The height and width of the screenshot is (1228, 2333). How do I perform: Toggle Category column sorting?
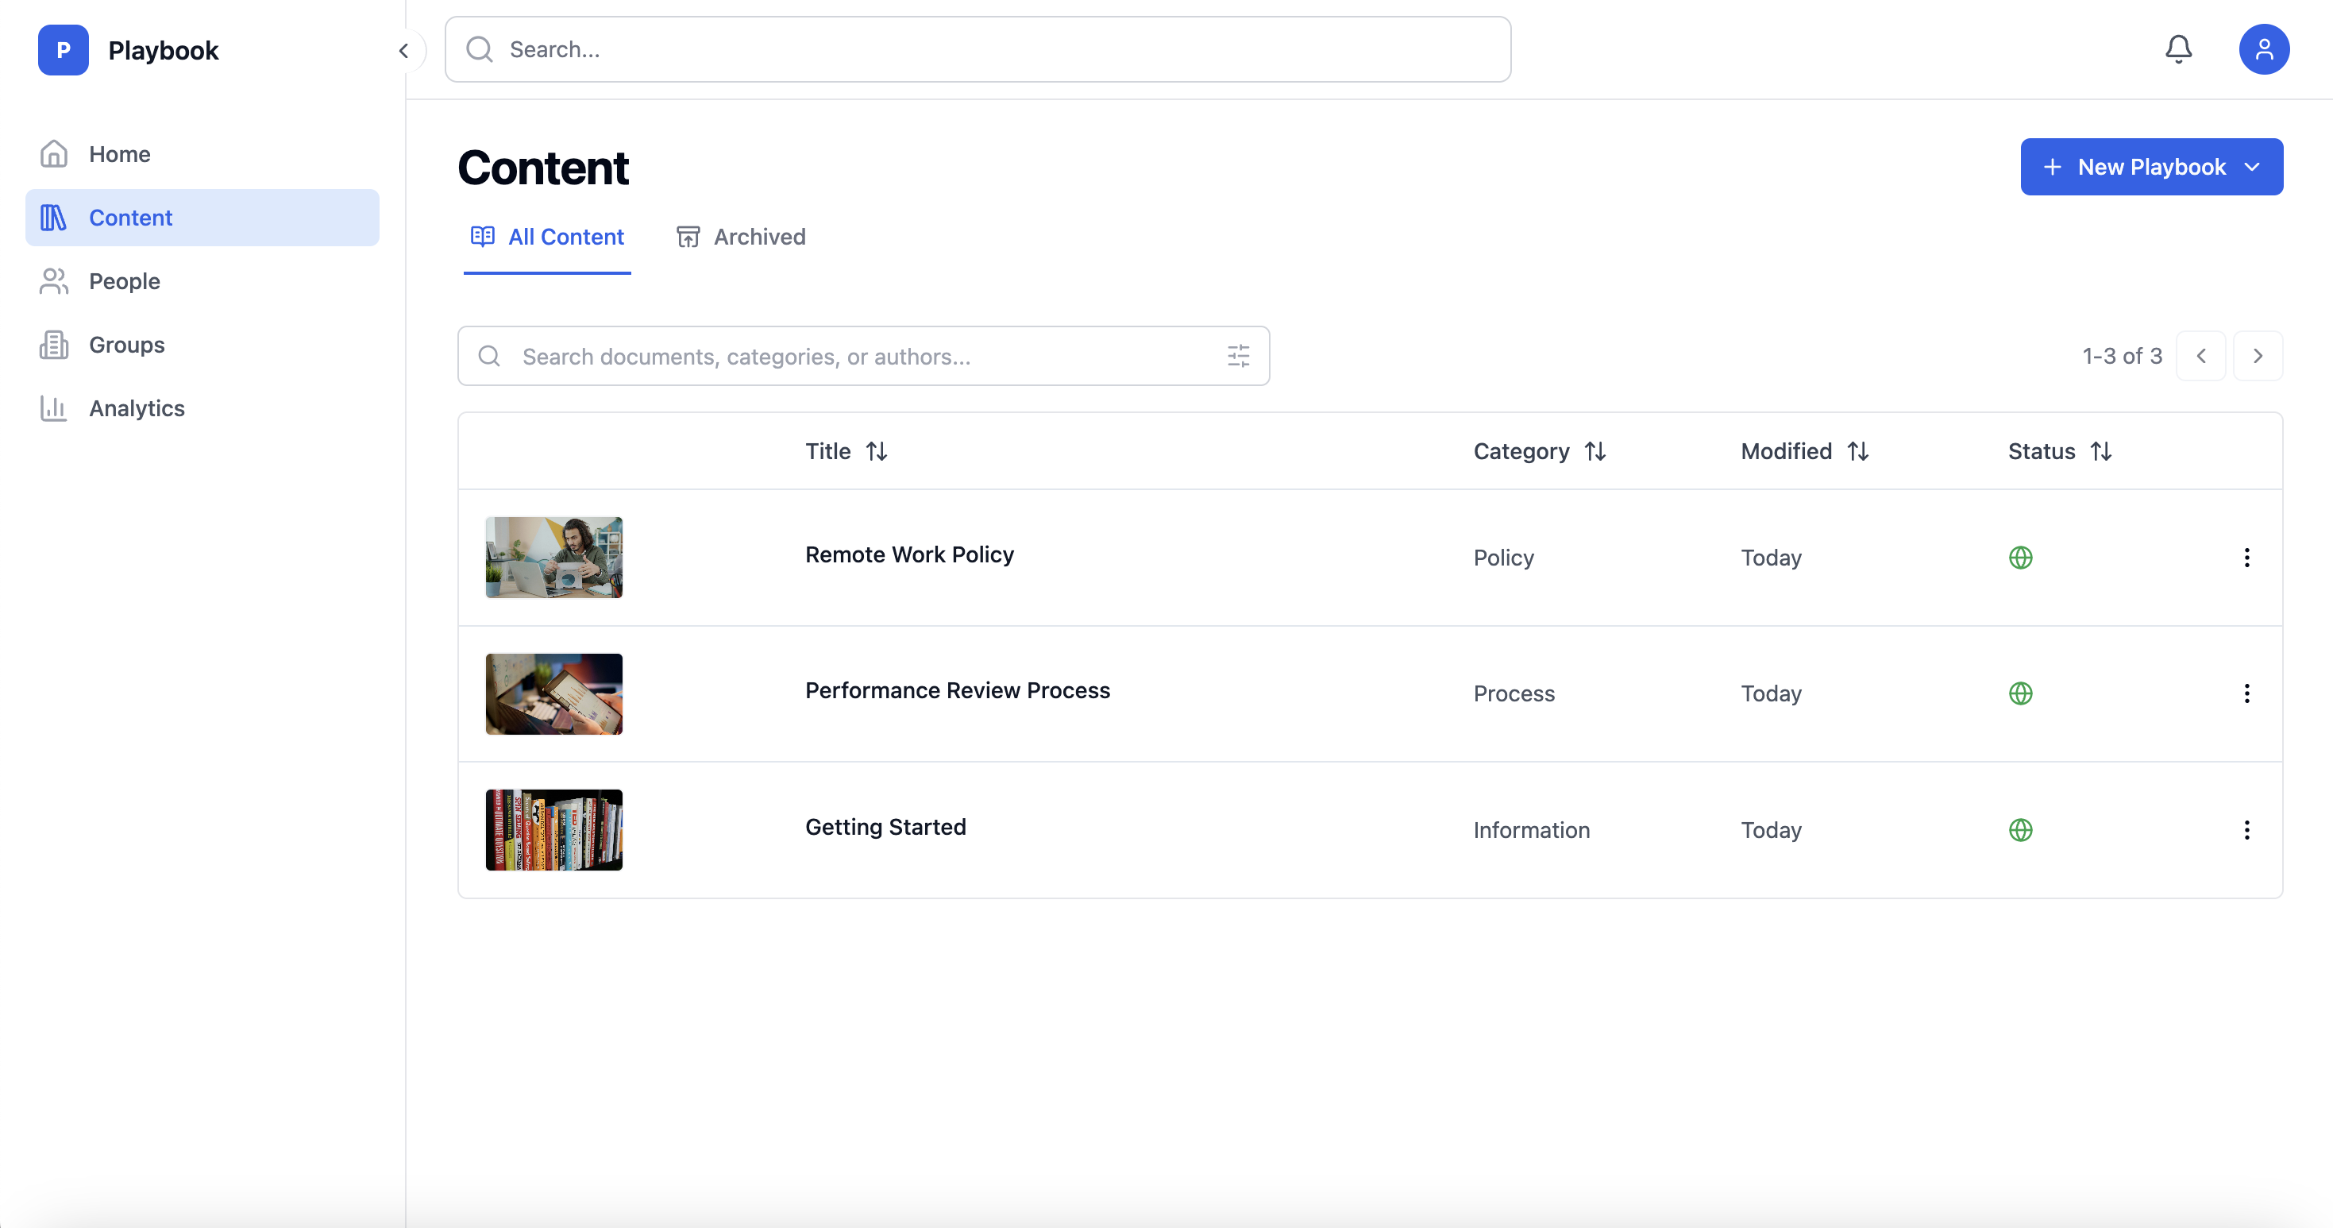pyautogui.click(x=1596, y=450)
